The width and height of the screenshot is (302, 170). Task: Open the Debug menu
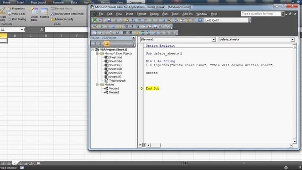154,14
